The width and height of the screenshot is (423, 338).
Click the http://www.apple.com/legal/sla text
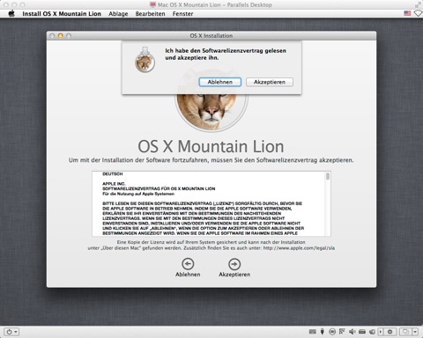tap(299, 248)
